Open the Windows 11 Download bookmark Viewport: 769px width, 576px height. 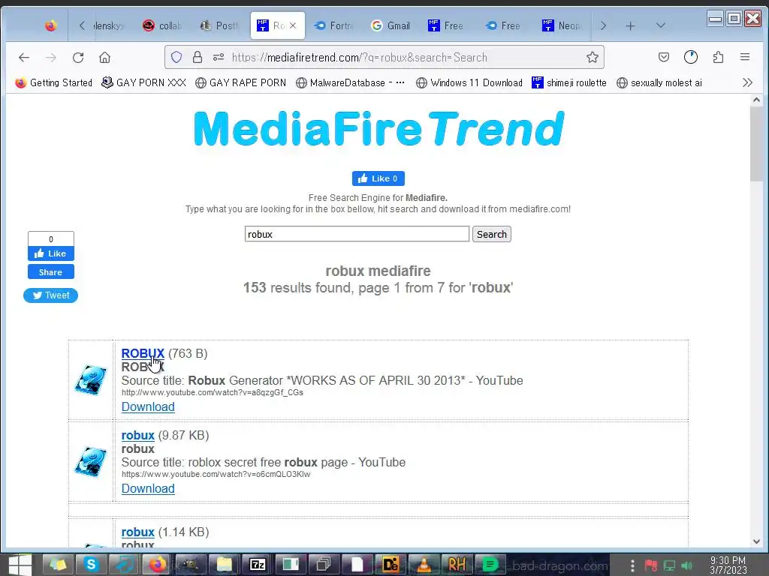pyautogui.click(x=469, y=82)
